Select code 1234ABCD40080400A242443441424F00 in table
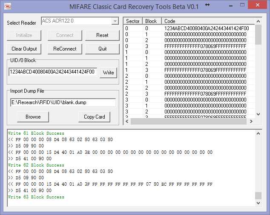The width and height of the screenshot is (270, 215). point(207,28)
